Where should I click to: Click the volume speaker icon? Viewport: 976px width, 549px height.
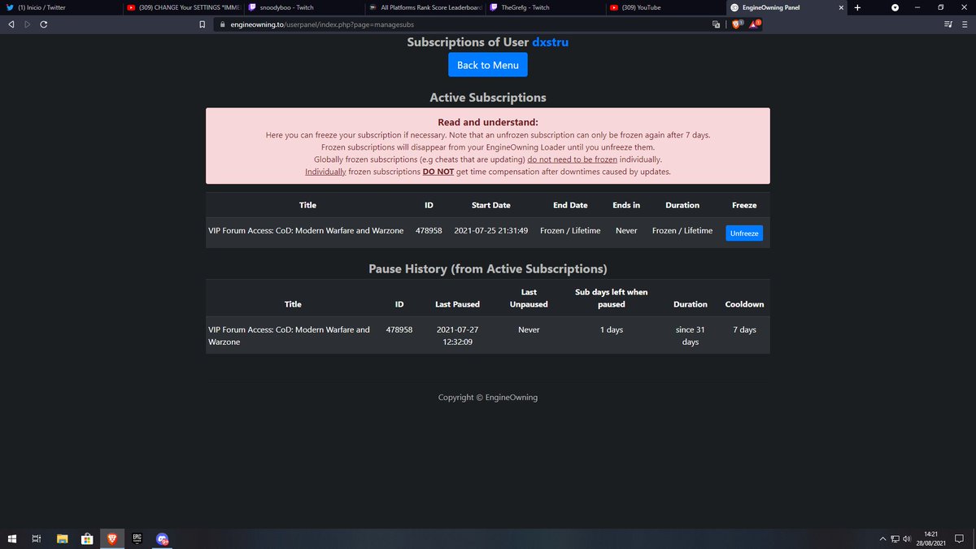(x=907, y=538)
